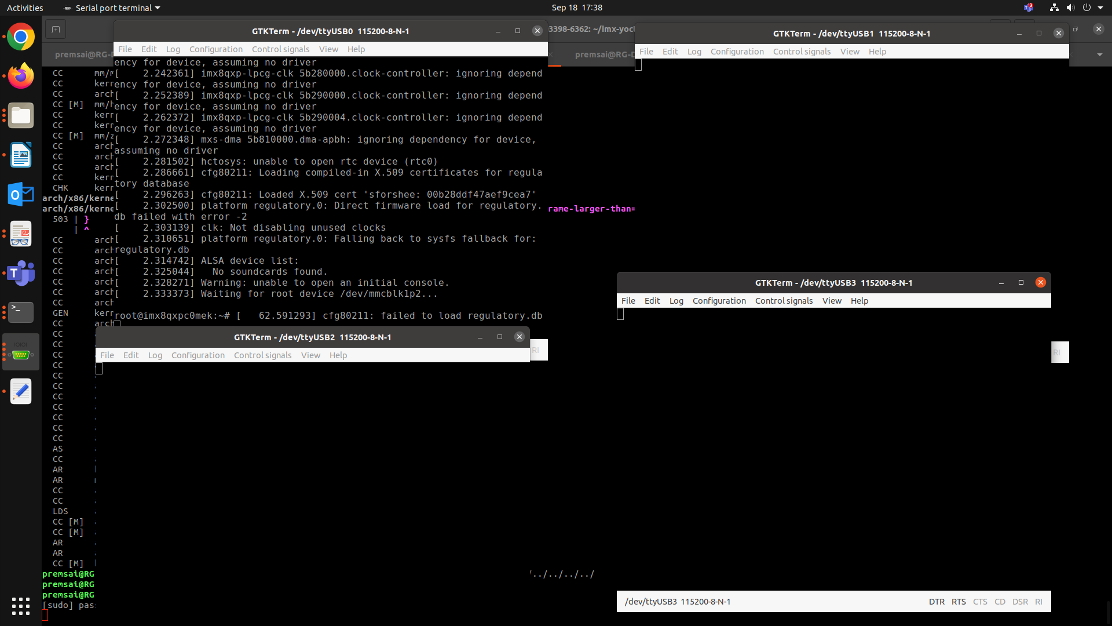Click CTS indicator in ttyUSB3 status bar
1112x626 pixels.
(x=980, y=602)
